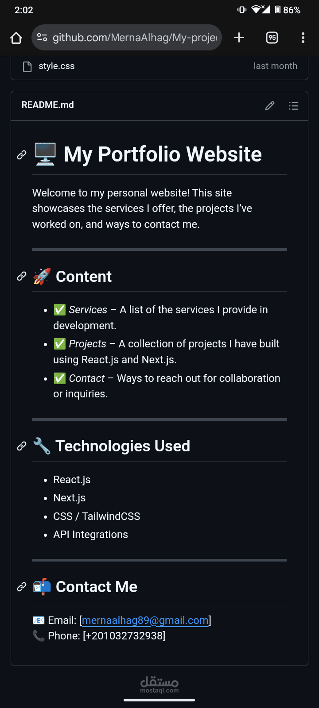This screenshot has width=319, height=708.
Task: Click anchor icon next to Technologies Used
Action: click(22, 446)
